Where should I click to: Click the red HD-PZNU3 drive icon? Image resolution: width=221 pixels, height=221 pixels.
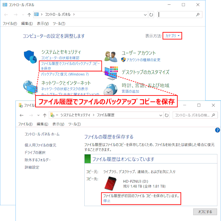[111, 183]
